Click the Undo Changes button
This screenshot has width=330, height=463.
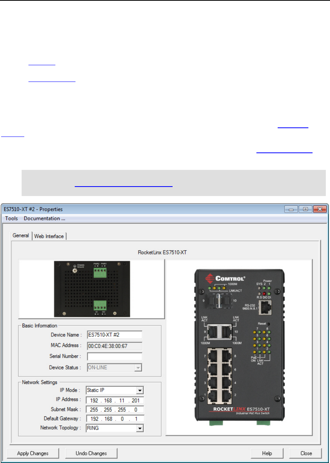[91, 453]
